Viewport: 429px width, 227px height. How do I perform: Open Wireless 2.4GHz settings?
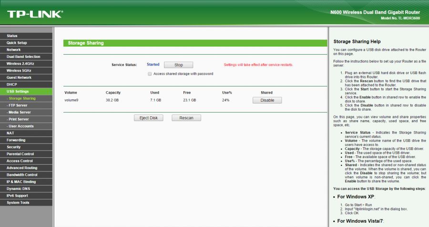[x=20, y=63]
